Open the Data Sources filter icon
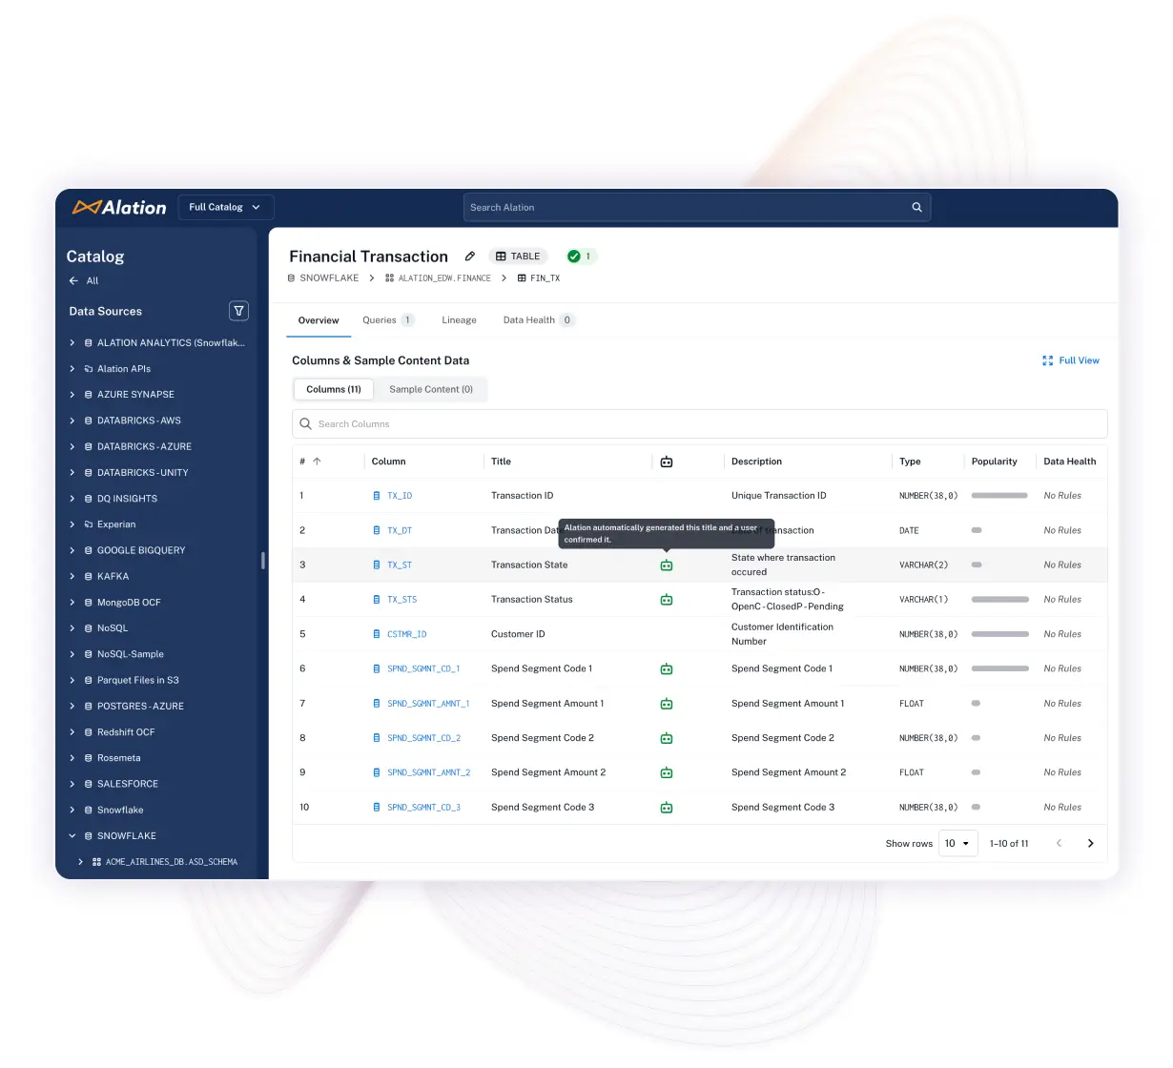Viewport: 1173px width, 1068px height. (239, 311)
